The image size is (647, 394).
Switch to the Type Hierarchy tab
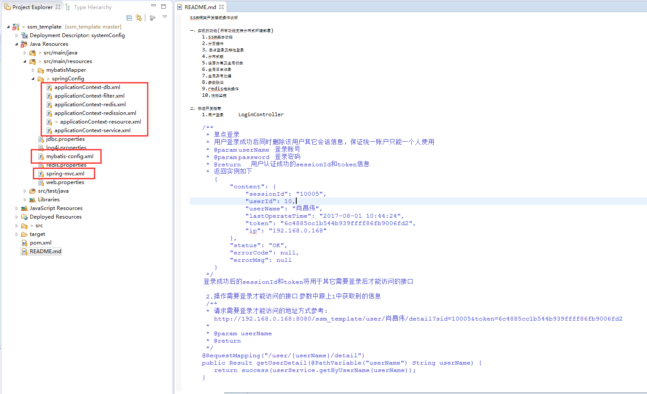(89, 7)
